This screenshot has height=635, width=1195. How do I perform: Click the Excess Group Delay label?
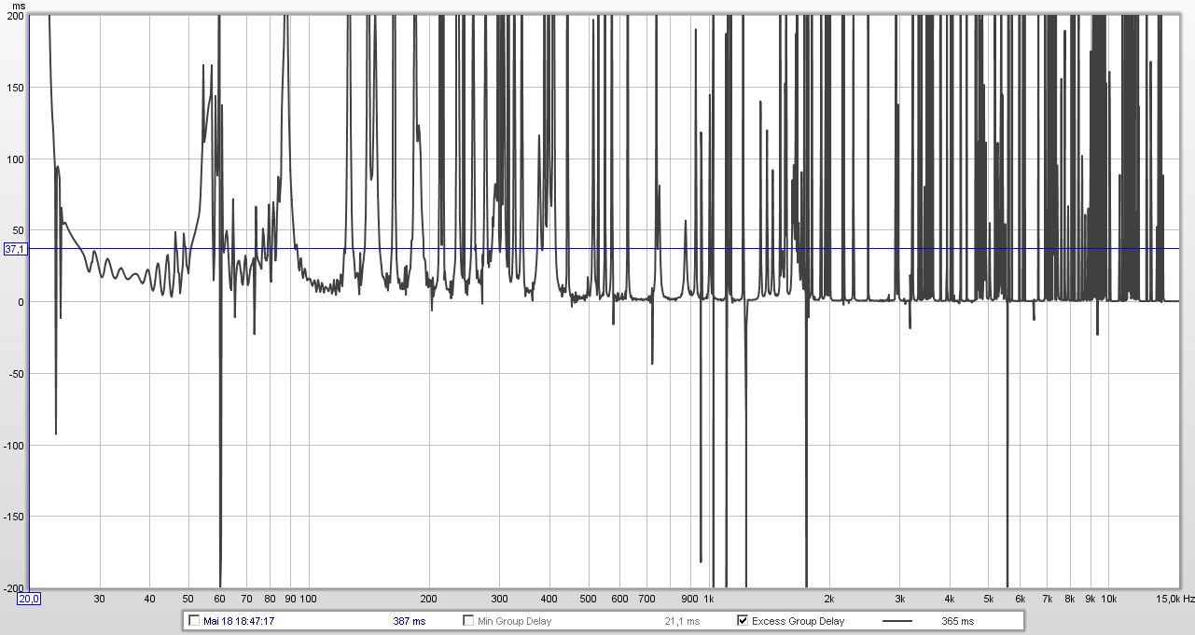(x=798, y=621)
